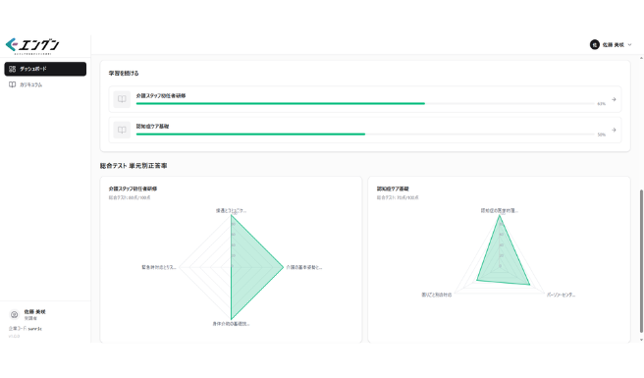
Task: Click the 認知症の医学的理… radar axis label
Action: click(x=500, y=210)
